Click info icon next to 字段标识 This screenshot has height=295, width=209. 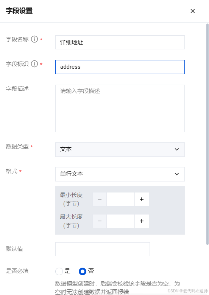click(34, 64)
